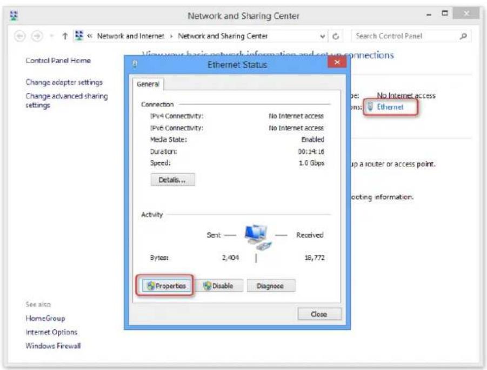Maximize the Network and Sharing Center window
This screenshot has width=487, height=370.
445,14
